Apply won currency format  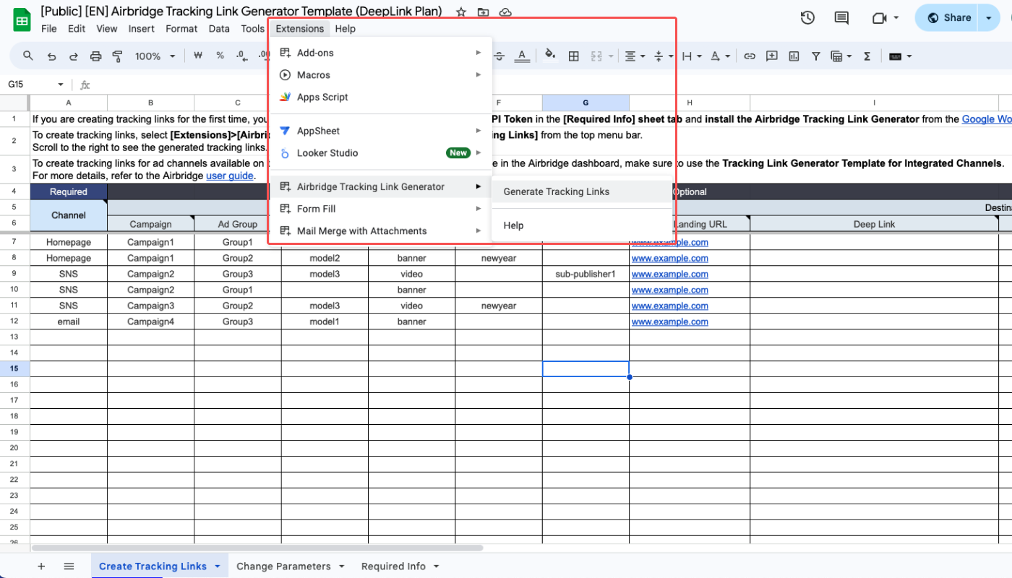point(197,56)
